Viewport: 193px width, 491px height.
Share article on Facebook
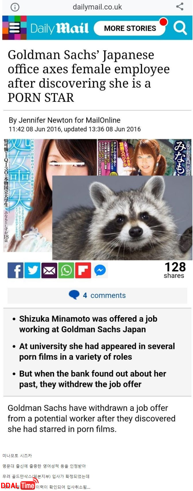coord(16,270)
